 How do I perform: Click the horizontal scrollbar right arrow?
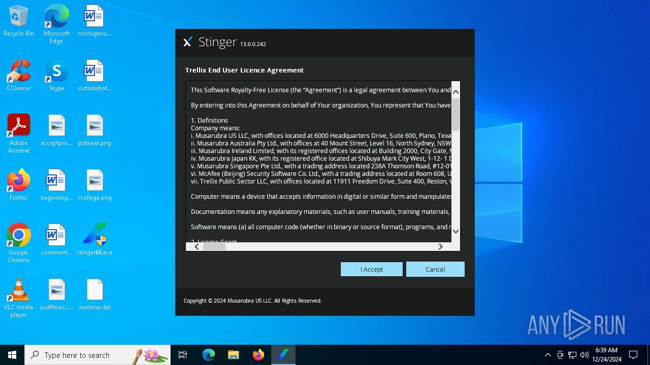click(x=440, y=246)
